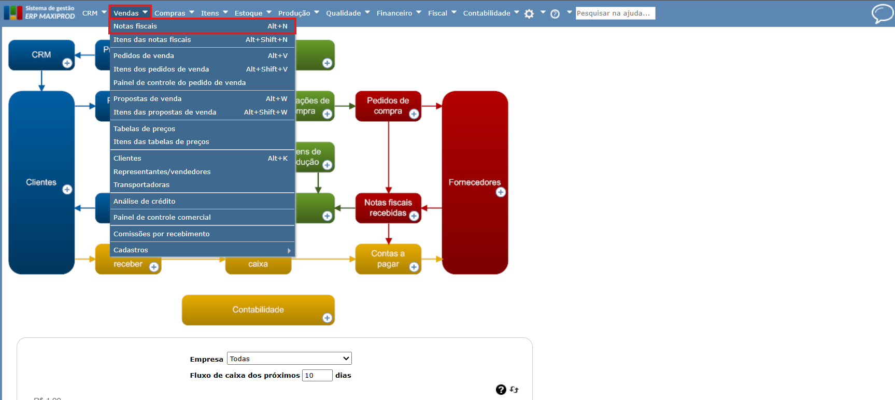
Task: Open Painel de controle do pedido de venda
Action: pos(203,83)
